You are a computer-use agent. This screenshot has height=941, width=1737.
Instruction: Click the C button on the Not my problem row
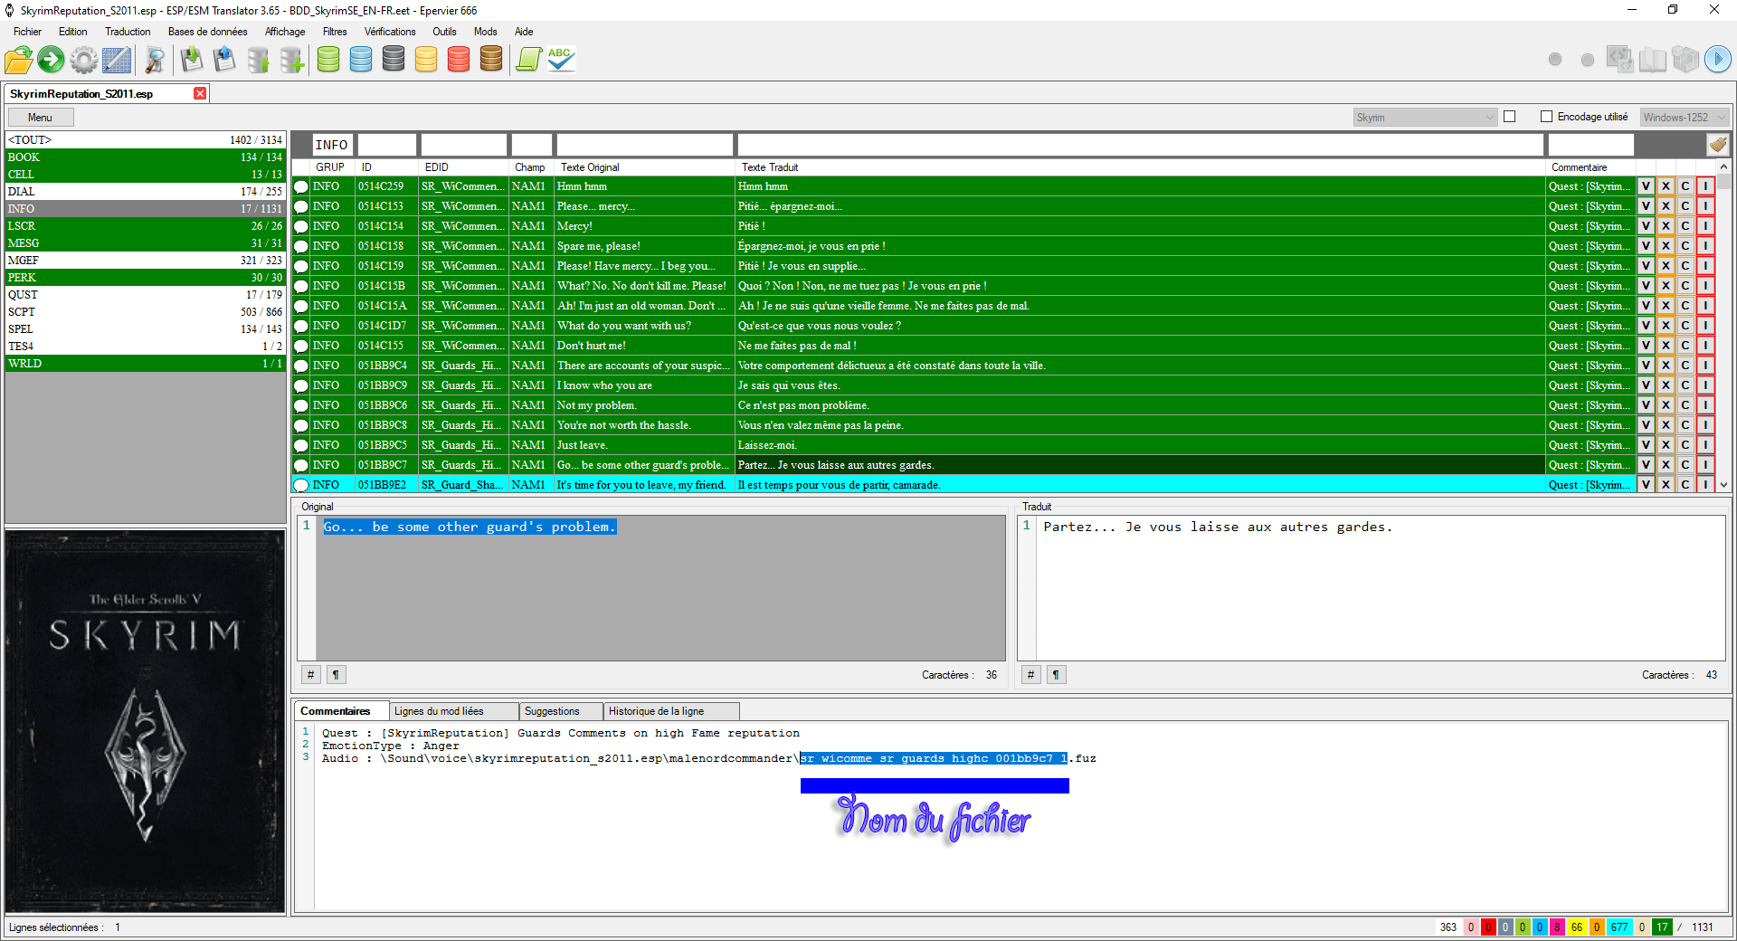(x=1685, y=405)
